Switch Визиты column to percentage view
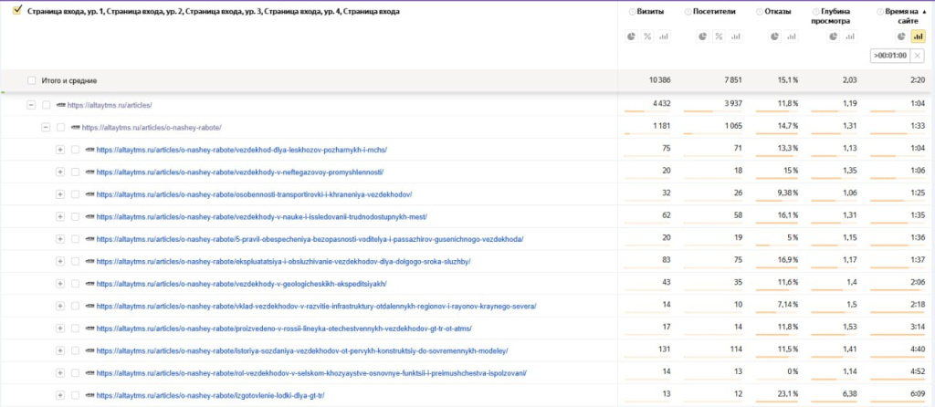Image resolution: width=935 pixels, height=407 pixels. [x=647, y=37]
